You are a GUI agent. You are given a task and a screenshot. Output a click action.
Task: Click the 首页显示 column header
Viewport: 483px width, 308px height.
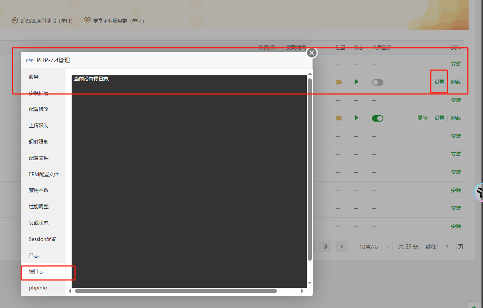click(382, 47)
